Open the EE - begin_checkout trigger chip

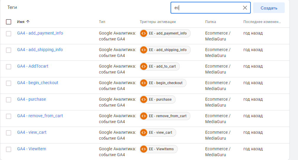tap(163, 83)
